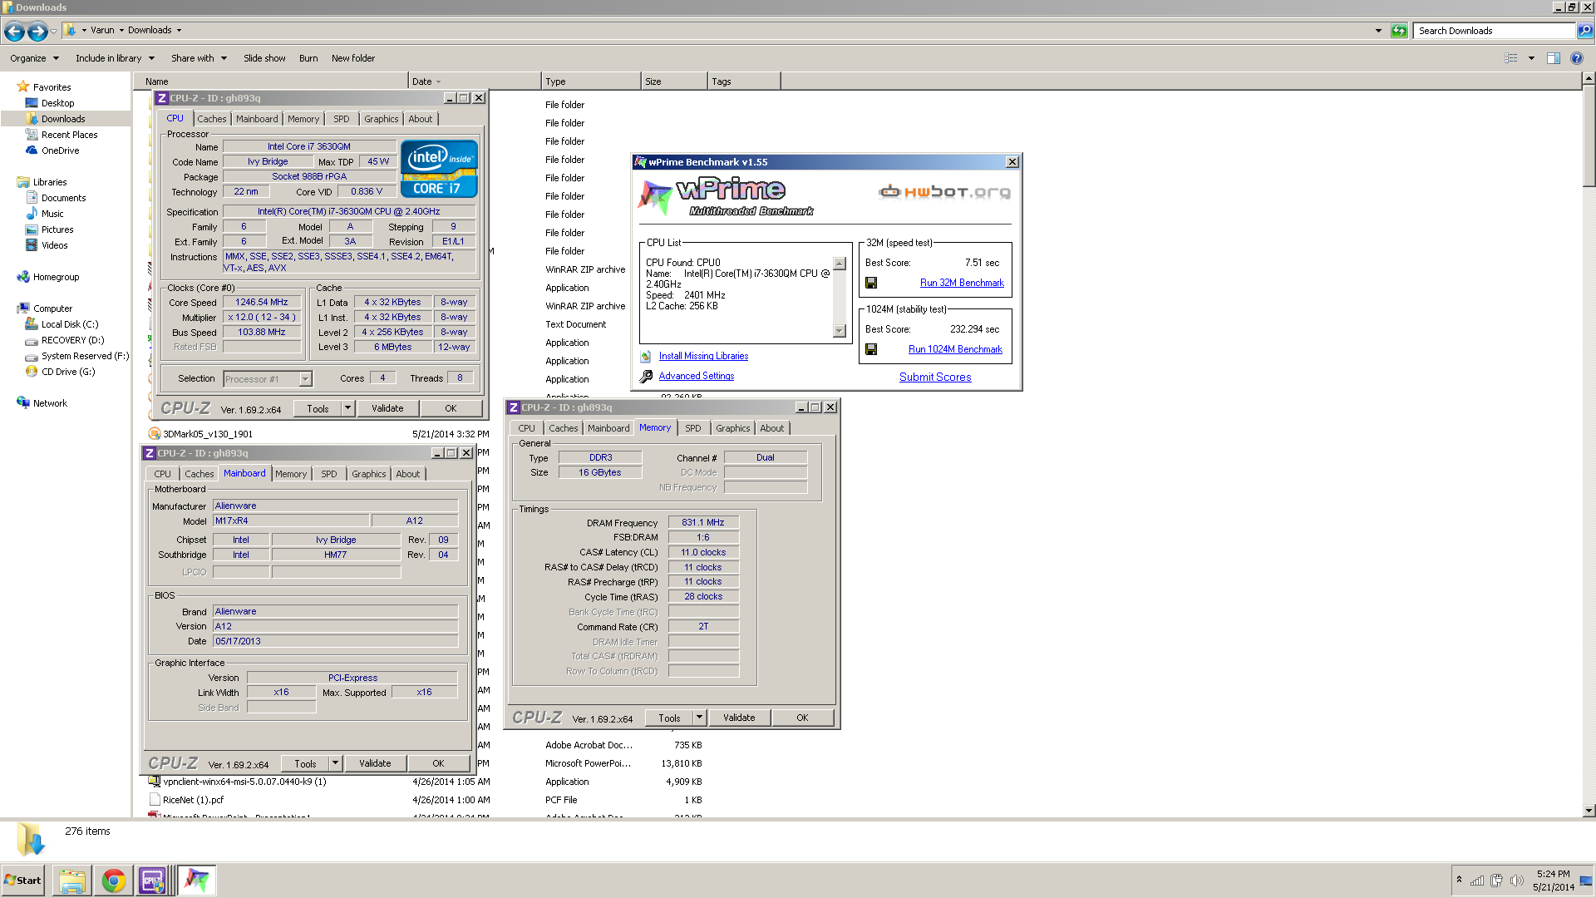This screenshot has width=1596, height=898.
Task: Click Run 32M Benchmark link
Action: [961, 283]
